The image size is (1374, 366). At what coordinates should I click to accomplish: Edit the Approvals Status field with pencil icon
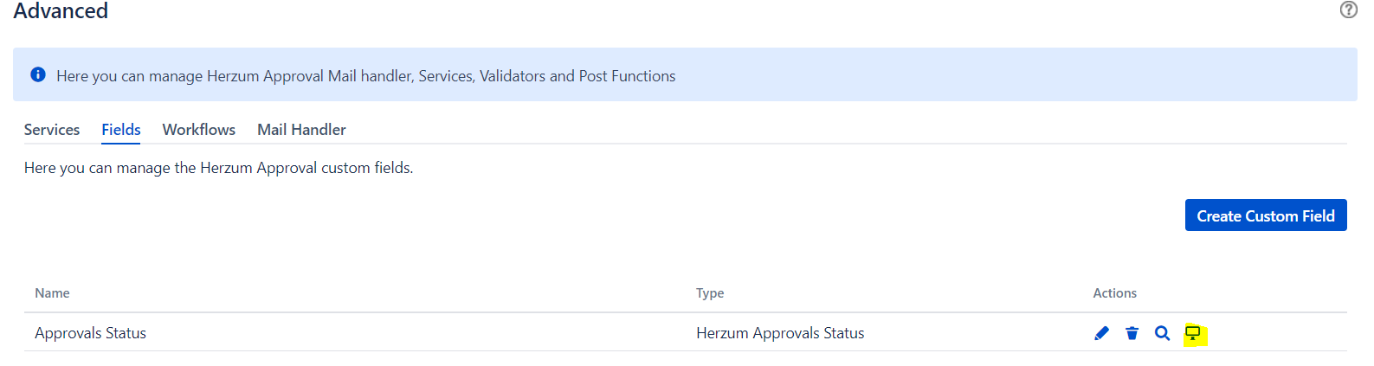pyautogui.click(x=1101, y=333)
